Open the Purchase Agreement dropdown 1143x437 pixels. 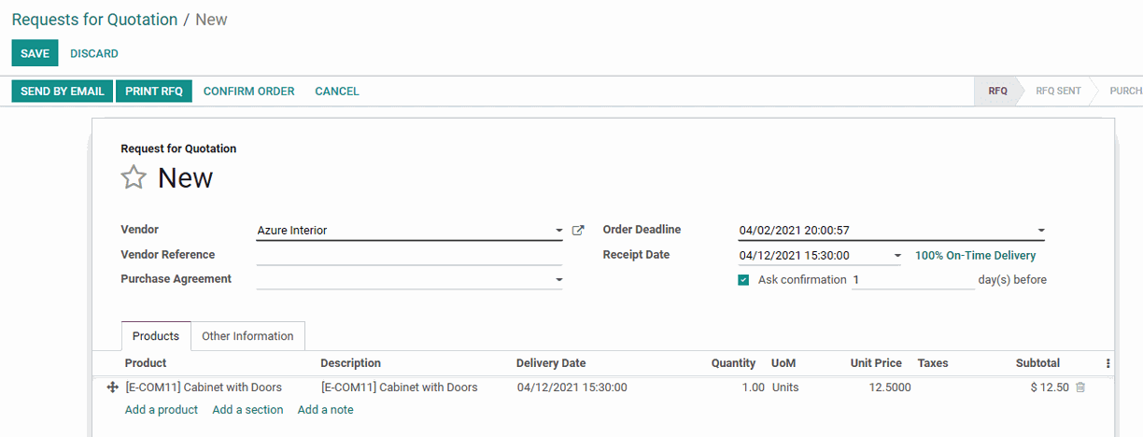[x=558, y=280]
